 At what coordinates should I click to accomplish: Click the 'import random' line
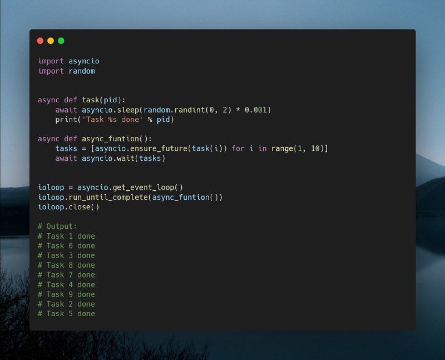[66, 71]
